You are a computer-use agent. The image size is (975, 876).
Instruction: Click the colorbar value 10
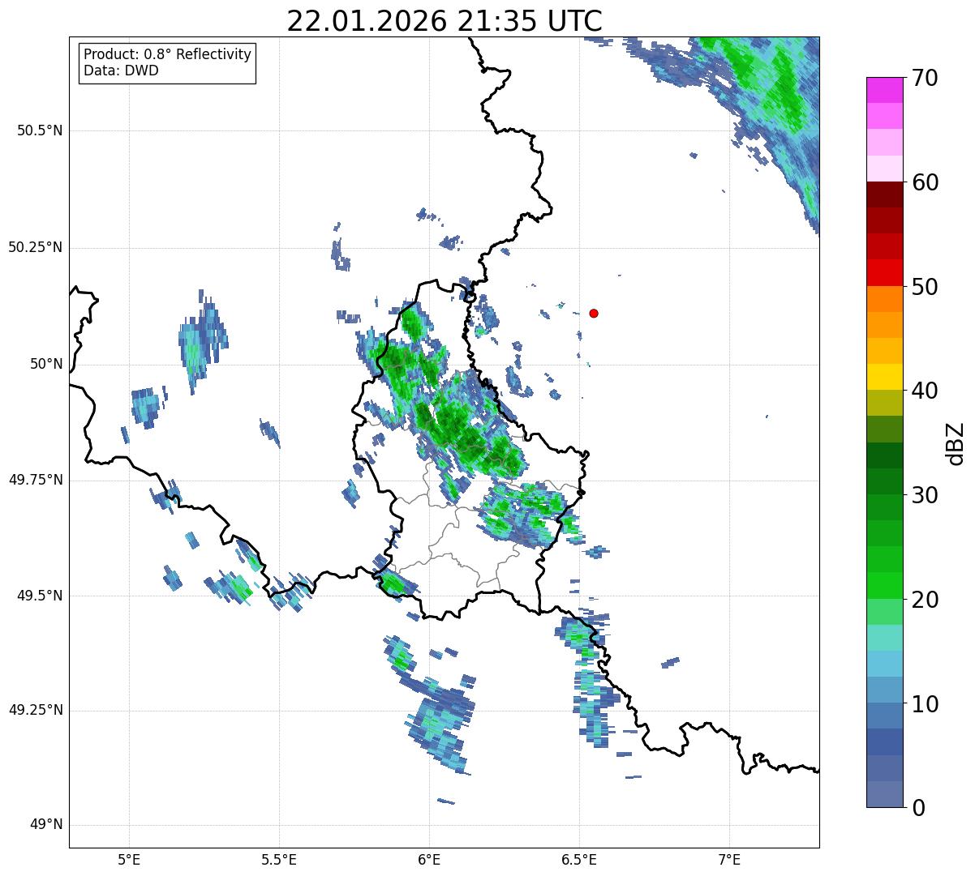click(924, 704)
